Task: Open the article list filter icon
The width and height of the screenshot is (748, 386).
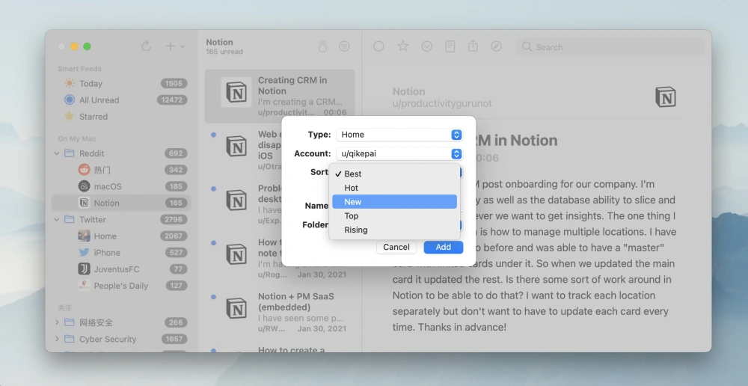Action: click(x=344, y=46)
